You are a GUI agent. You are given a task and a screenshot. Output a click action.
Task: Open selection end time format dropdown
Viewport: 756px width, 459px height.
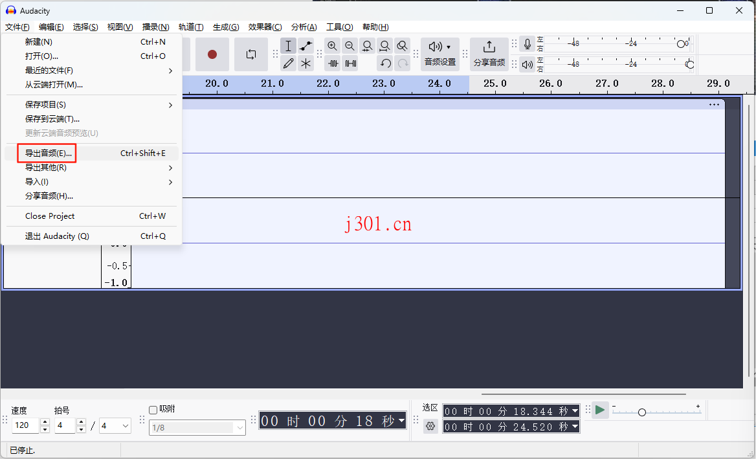point(575,427)
